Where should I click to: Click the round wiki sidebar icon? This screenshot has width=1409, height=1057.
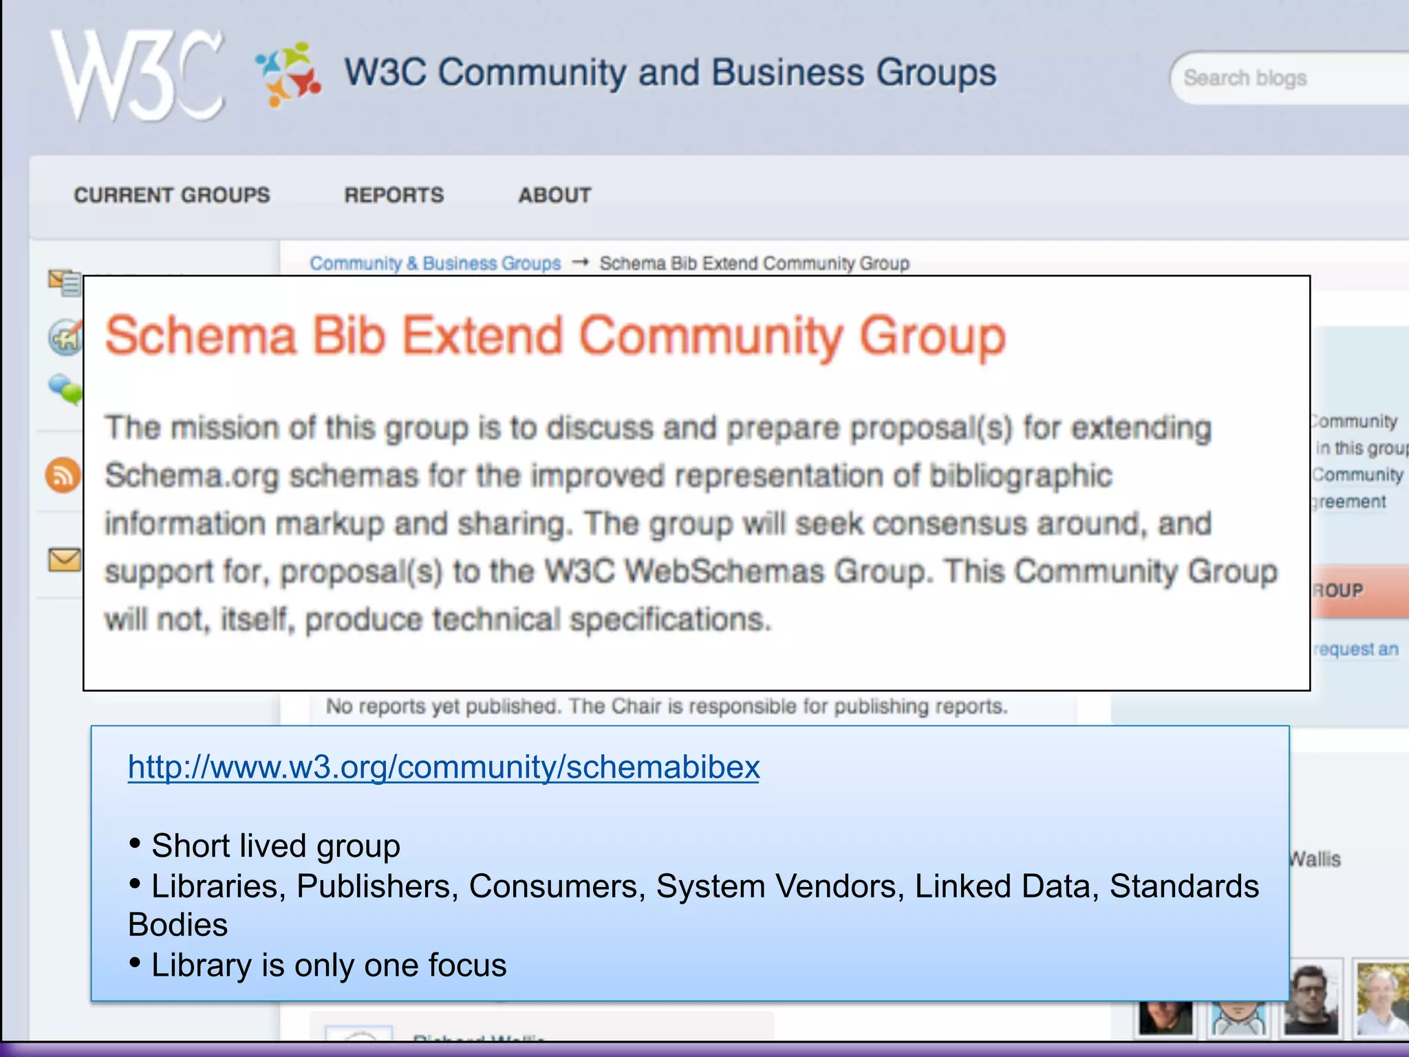click(x=65, y=337)
